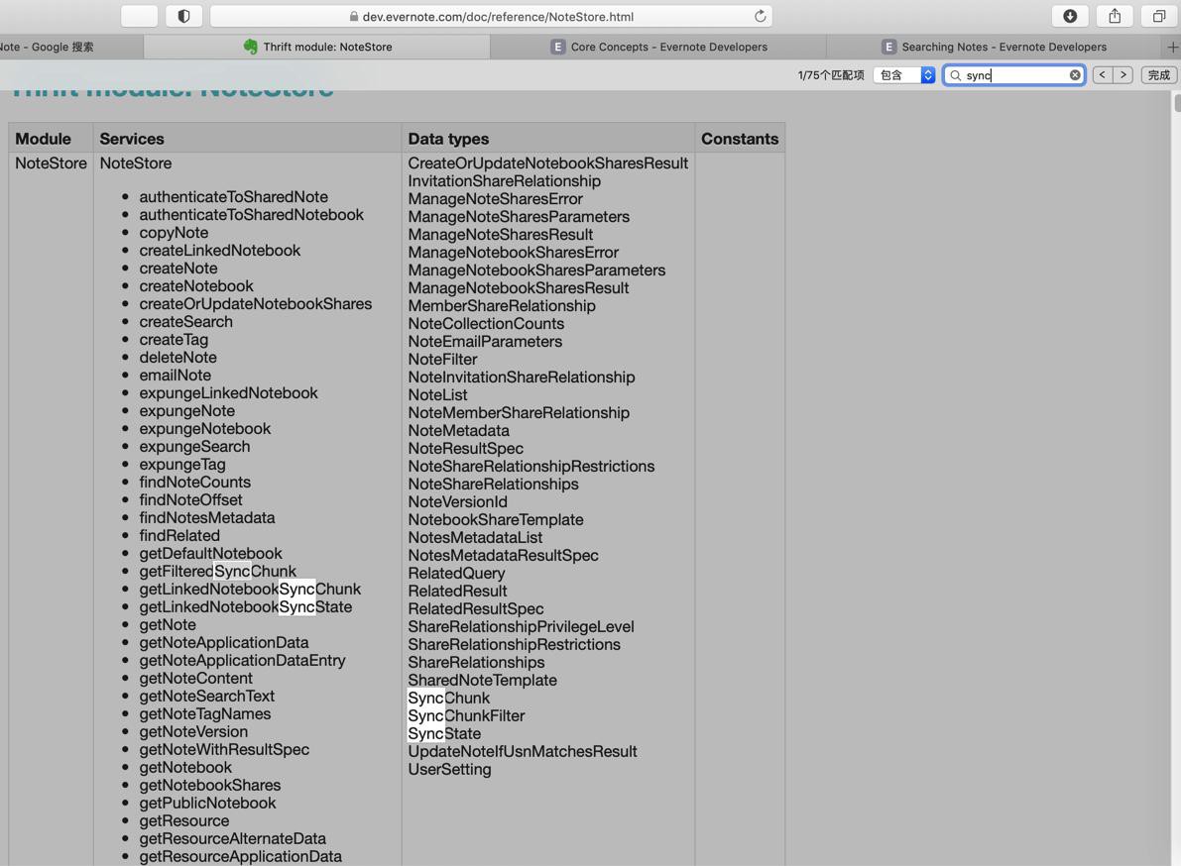Select the Thrift module: NoteStore tab
Image resolution: width=1181 pixels, height=866 pixels.
(x=316, y=47)
